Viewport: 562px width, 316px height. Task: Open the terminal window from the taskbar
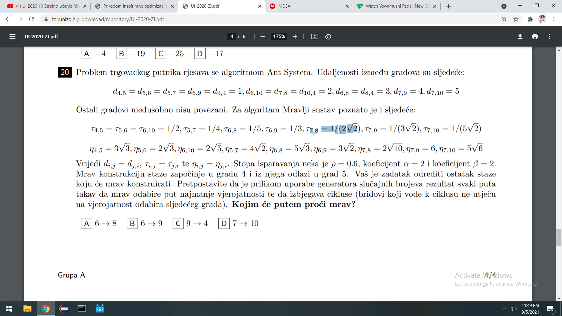coord(82,309)
